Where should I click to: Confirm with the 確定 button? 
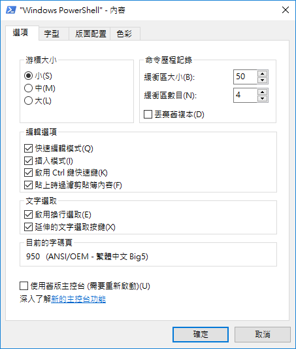201,335
